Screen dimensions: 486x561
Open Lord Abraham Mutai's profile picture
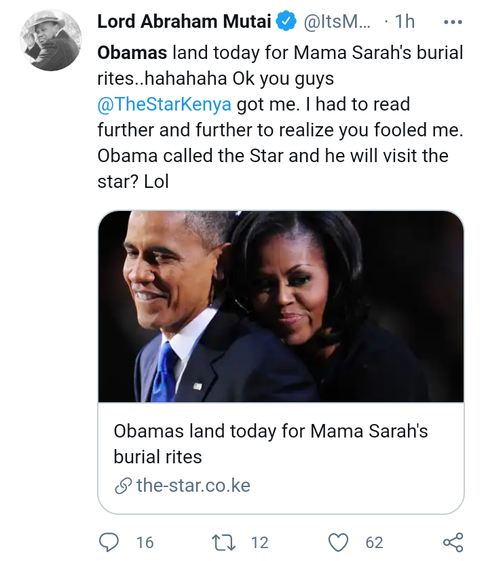coord(51,41)
